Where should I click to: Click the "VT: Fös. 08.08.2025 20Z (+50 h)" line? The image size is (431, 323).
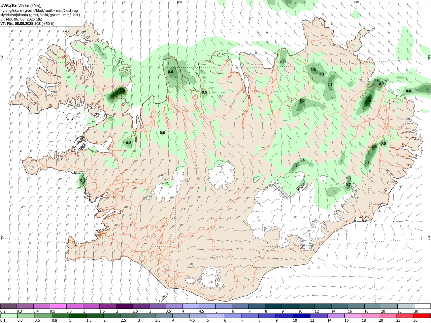click(x=27, y=24)
